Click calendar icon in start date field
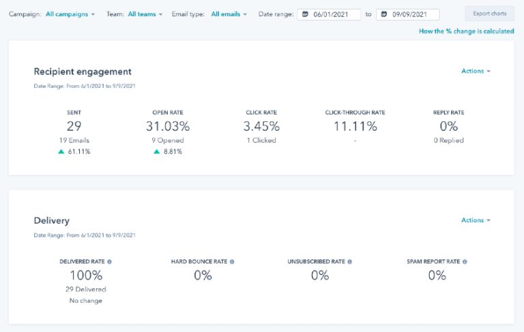The width and height of the screenshot is (524, 332). pyautogui.click(x=305, y=14)
